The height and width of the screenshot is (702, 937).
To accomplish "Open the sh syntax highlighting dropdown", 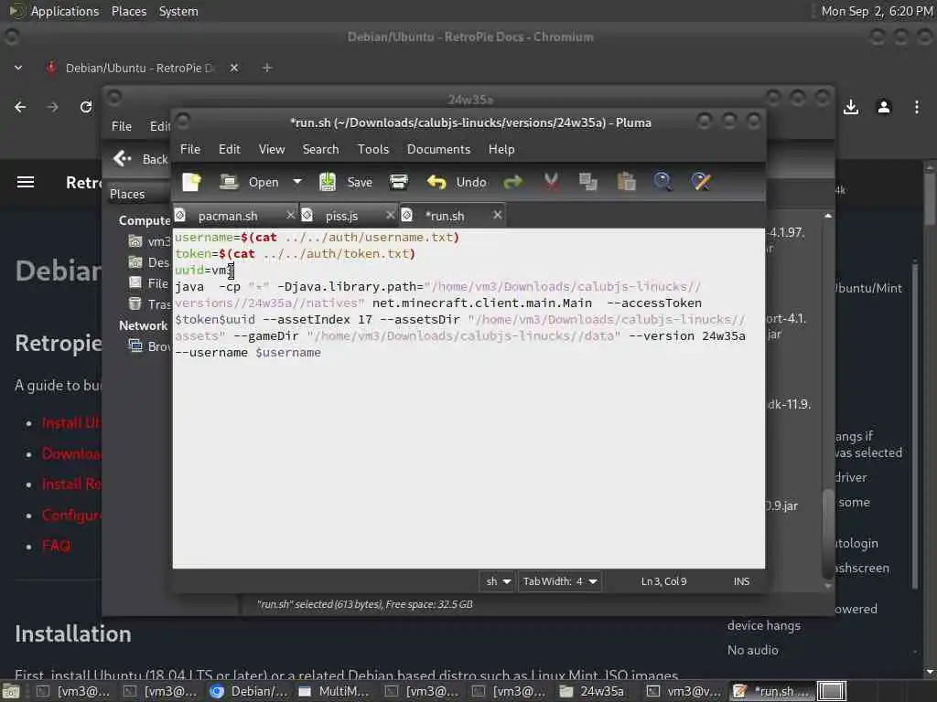I will 497,581.
